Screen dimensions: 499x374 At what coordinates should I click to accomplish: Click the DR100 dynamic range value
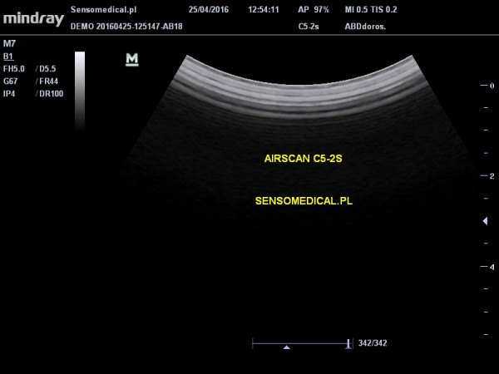51,94
